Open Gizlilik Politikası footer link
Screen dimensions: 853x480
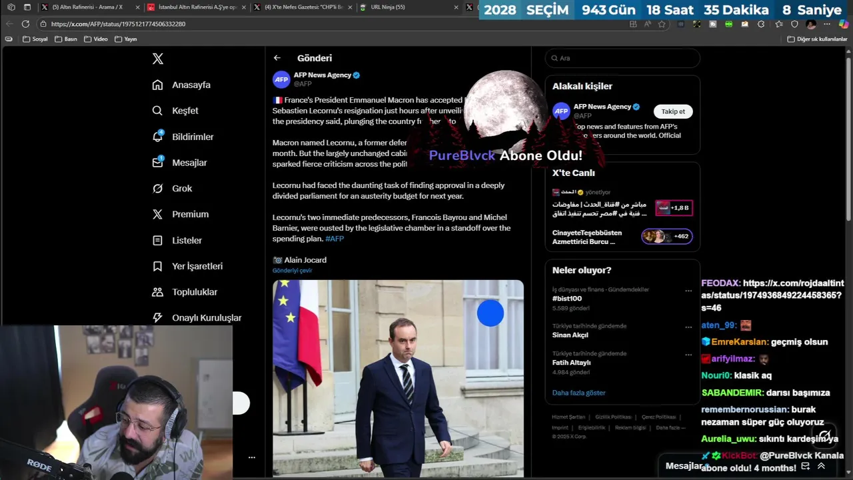pos(612,417)
